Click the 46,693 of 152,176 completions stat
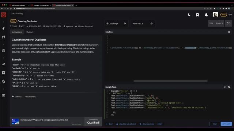The height and width of the screenshot is (131, 234). click(x=52, y=26)
